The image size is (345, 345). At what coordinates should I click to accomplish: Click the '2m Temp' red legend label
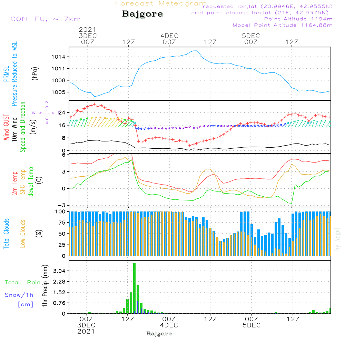[x=14, y=183]
